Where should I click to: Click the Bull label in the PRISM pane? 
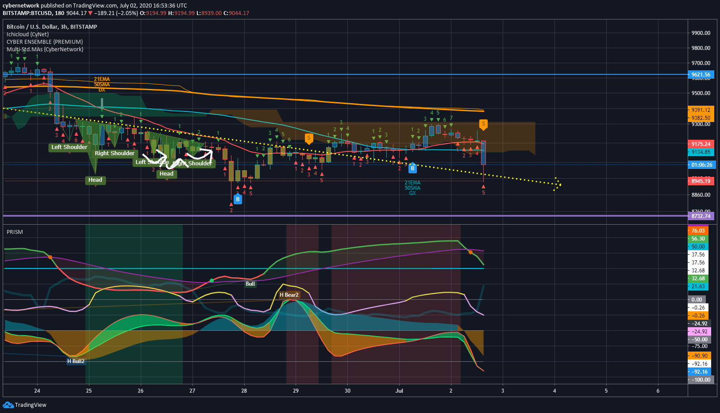(250, 284)
